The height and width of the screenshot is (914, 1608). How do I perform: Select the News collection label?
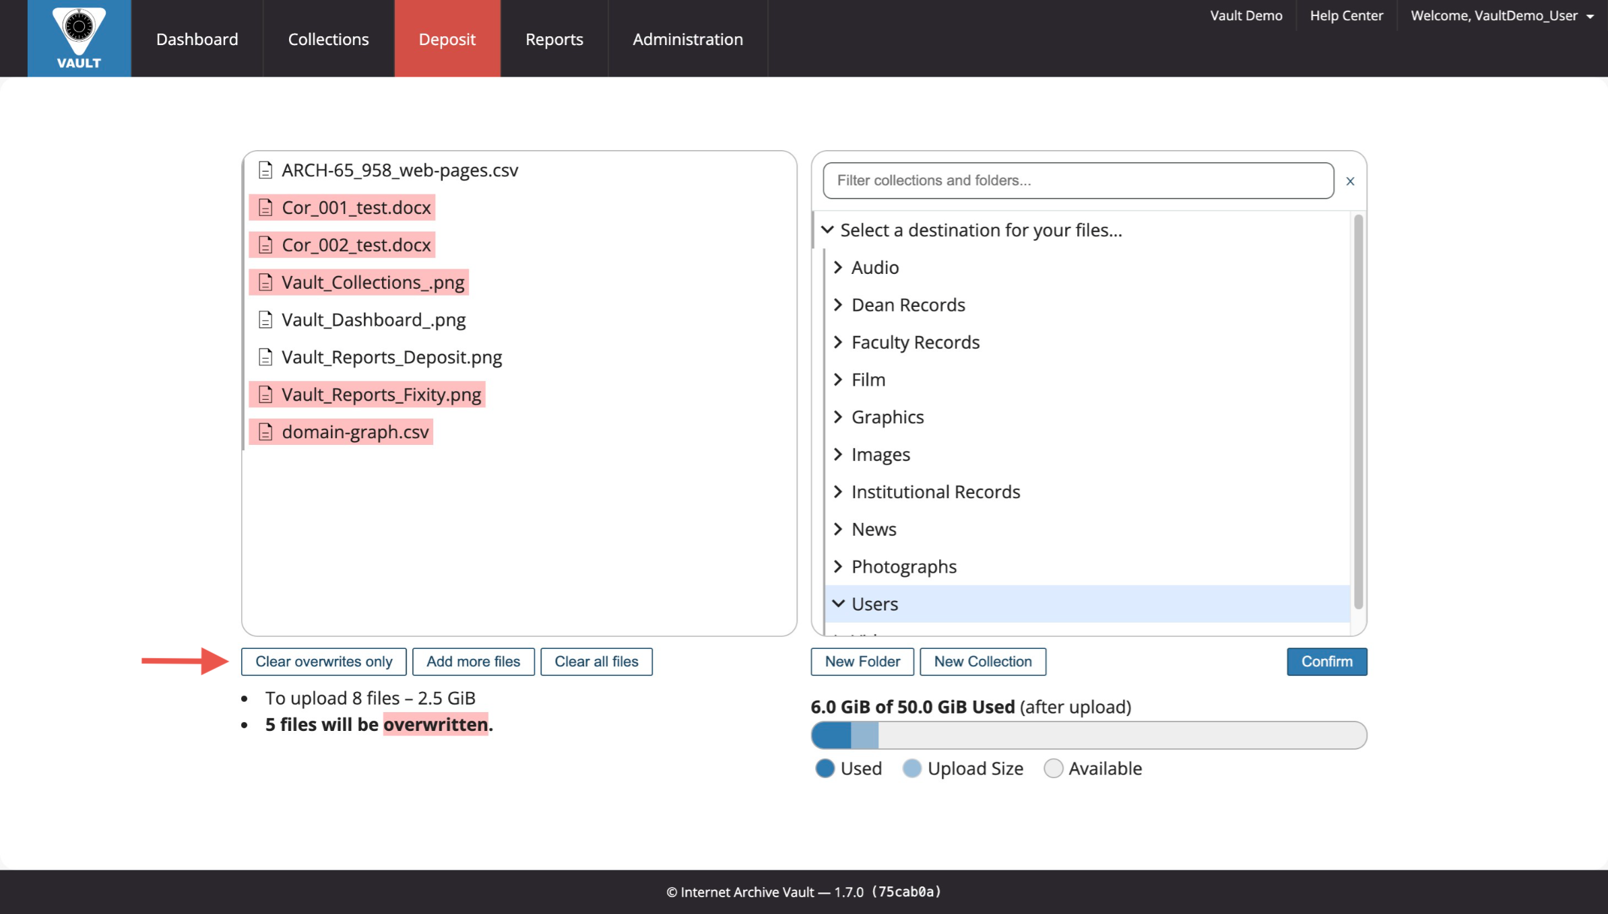coord(874,529)
